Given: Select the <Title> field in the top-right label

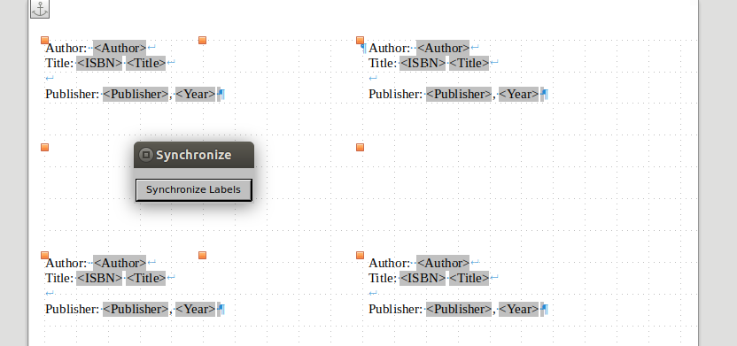Looking at the screenshot, I should 469,63.
